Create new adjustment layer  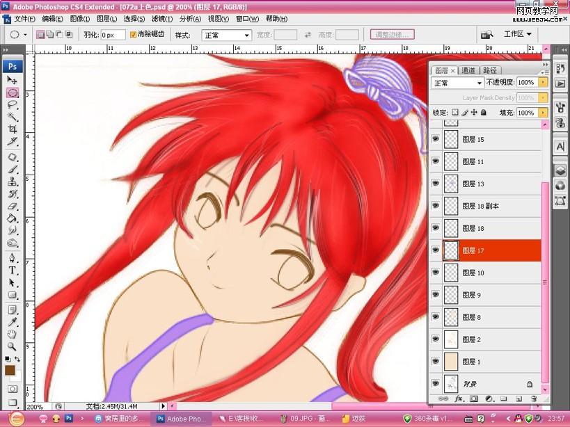[x=489, y=398]
